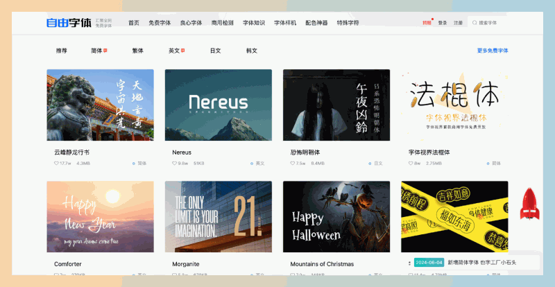Open the 云峰静龙行书 preview thumbnail

point(100,105)
